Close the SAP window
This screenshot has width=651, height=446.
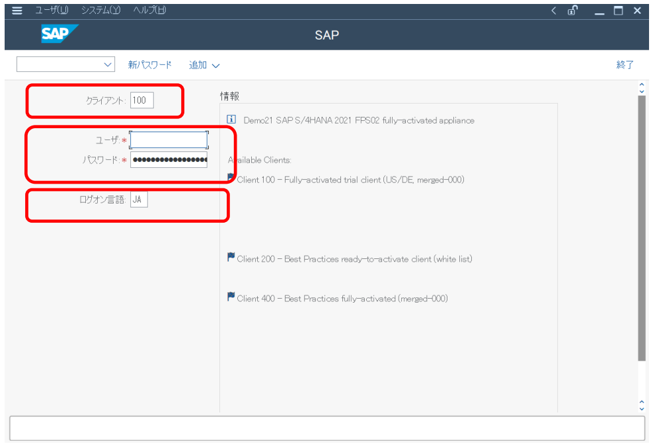(637, 11)
